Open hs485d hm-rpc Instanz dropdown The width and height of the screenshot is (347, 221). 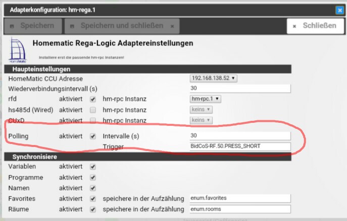201,109
